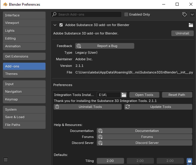
Task: Select the Add-ons section
Action: pyautogui.click(x=24, y=66)
